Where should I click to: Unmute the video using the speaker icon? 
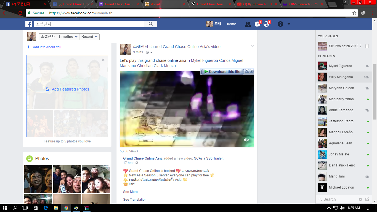[247, 140]
